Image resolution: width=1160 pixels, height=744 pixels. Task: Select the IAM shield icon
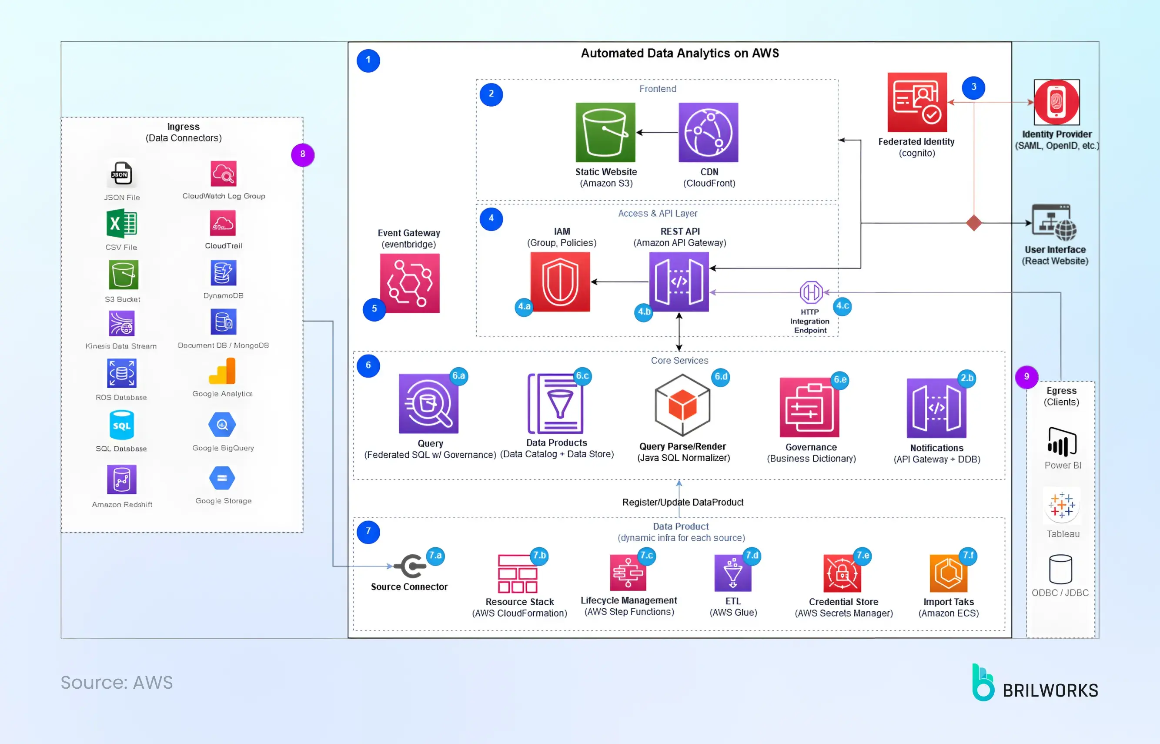click(x=560, y=282)
